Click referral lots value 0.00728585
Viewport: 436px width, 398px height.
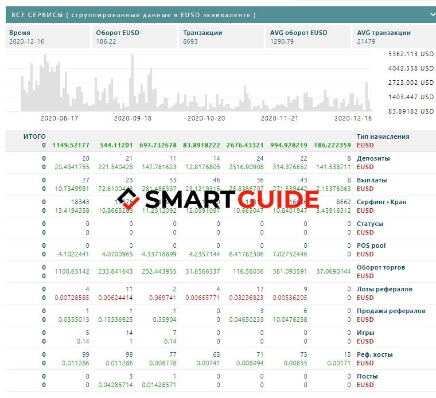click(x=72, y=298)
